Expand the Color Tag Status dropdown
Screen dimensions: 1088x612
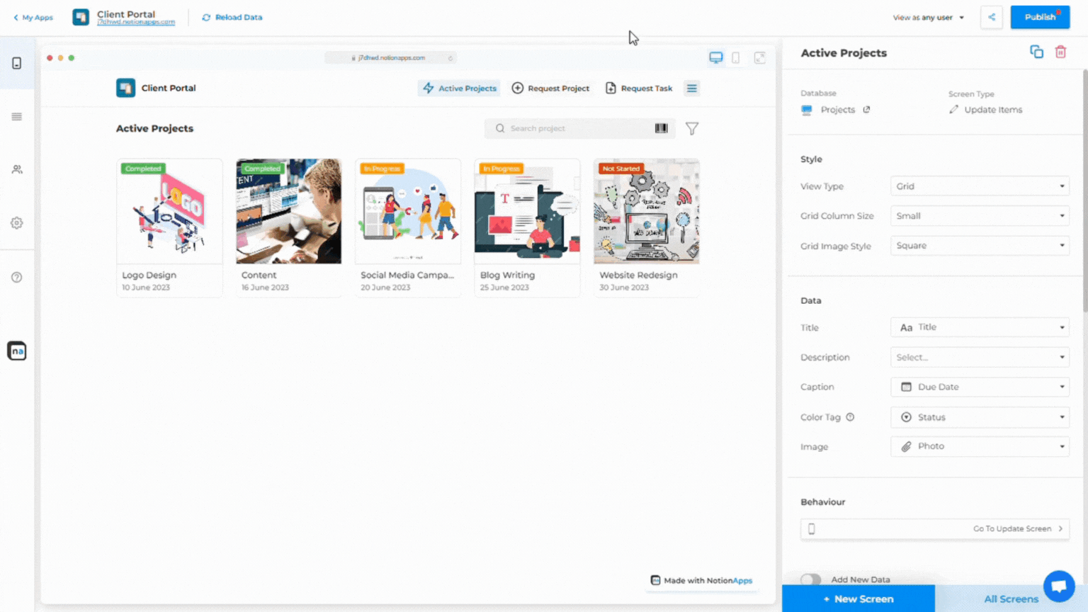click(x=980, y=417)
